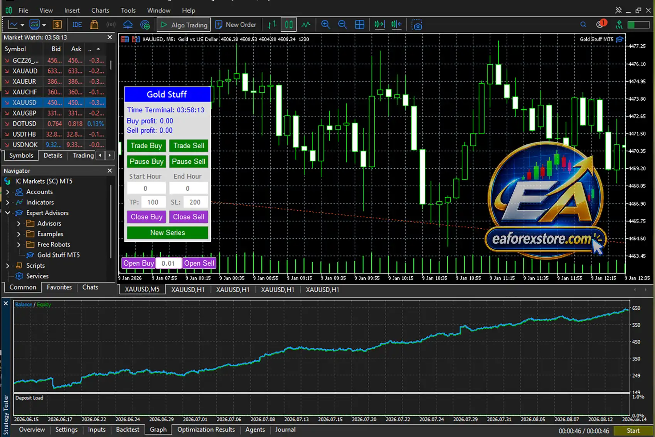Click the Start Hour input field
The height and width of the screenshot is (437, 655).
click(146, 188)
